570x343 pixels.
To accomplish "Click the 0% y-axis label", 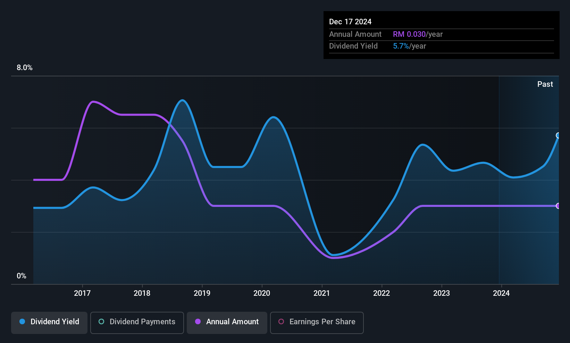I will [x=22, y=276].
